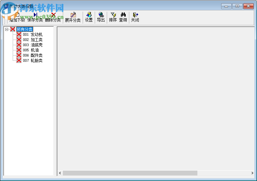
Task: Click the red X icon beside 003 油底壳
Action: (x=19, y=45)
